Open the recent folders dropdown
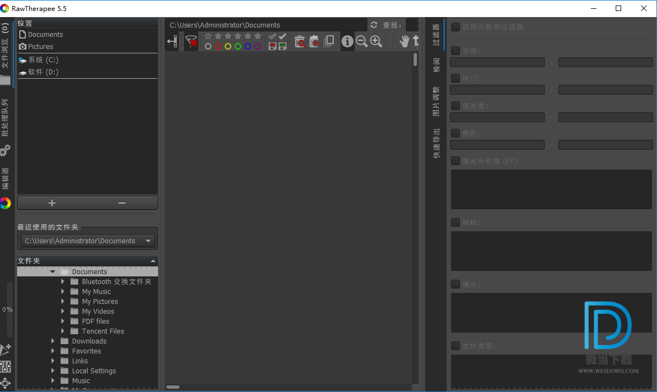657x392 pixels. (x=88, y=241)
